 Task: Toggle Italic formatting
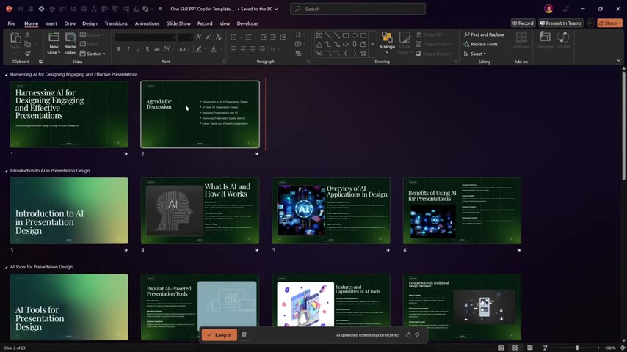click(x=128, y=49)
